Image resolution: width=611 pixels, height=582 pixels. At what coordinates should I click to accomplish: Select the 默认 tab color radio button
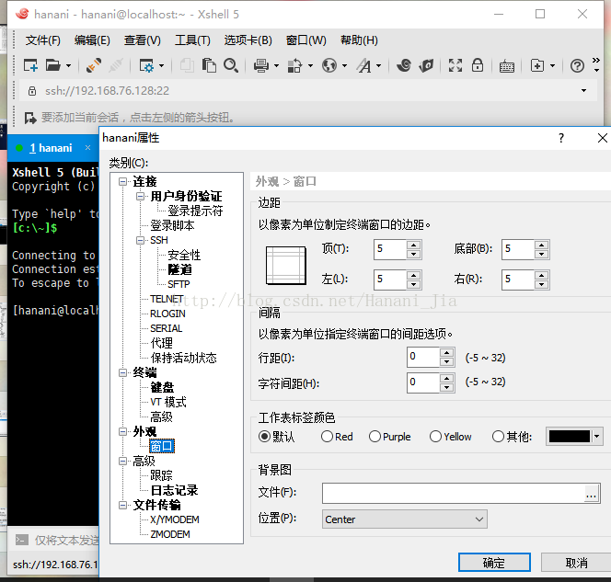click(264, 437)
